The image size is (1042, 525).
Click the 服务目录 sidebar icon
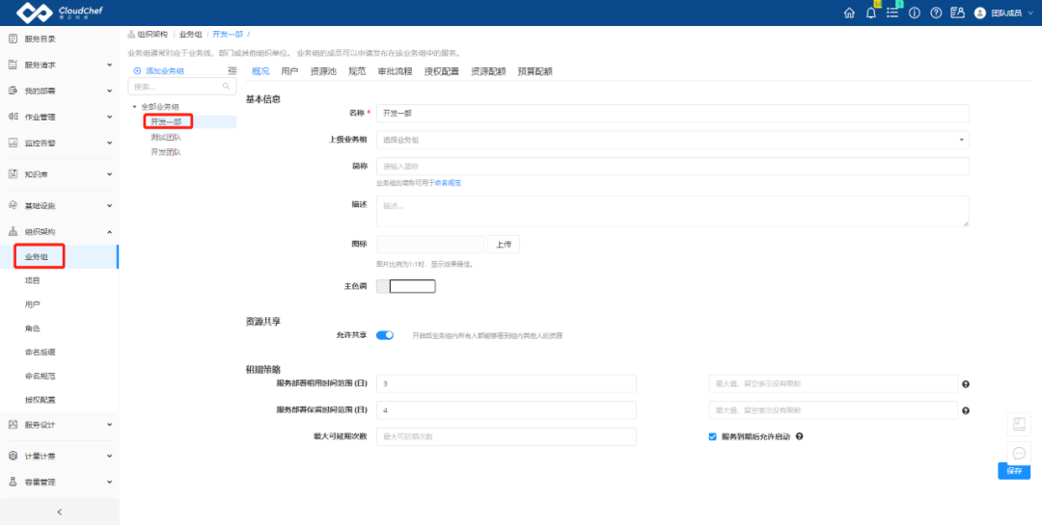click(x=13, y=39)
